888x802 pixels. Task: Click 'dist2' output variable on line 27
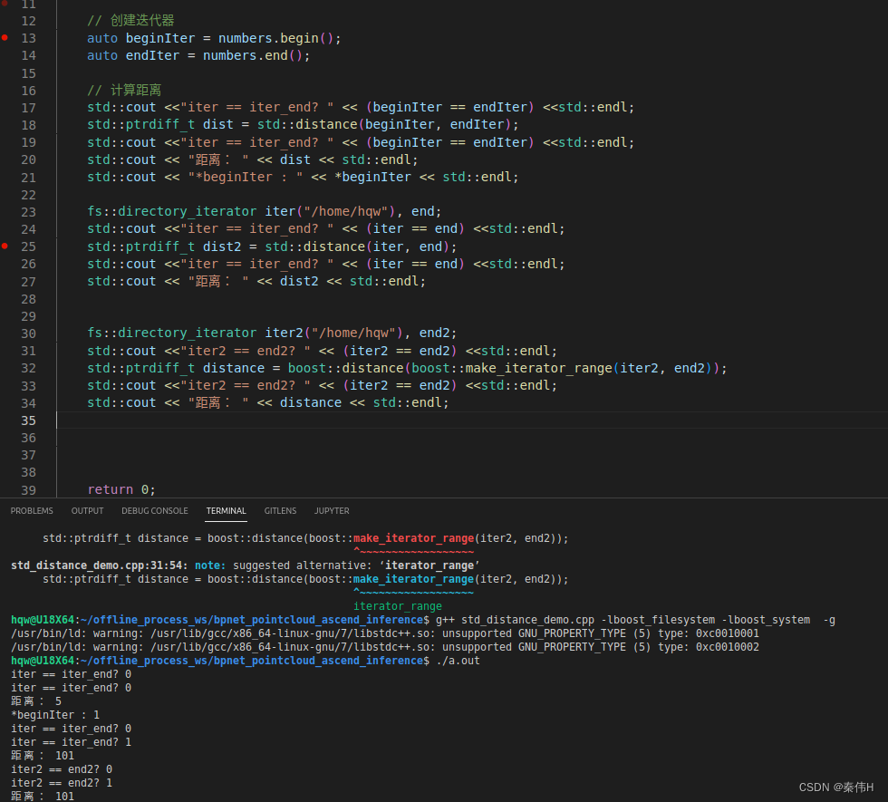(x=299, y=281)
